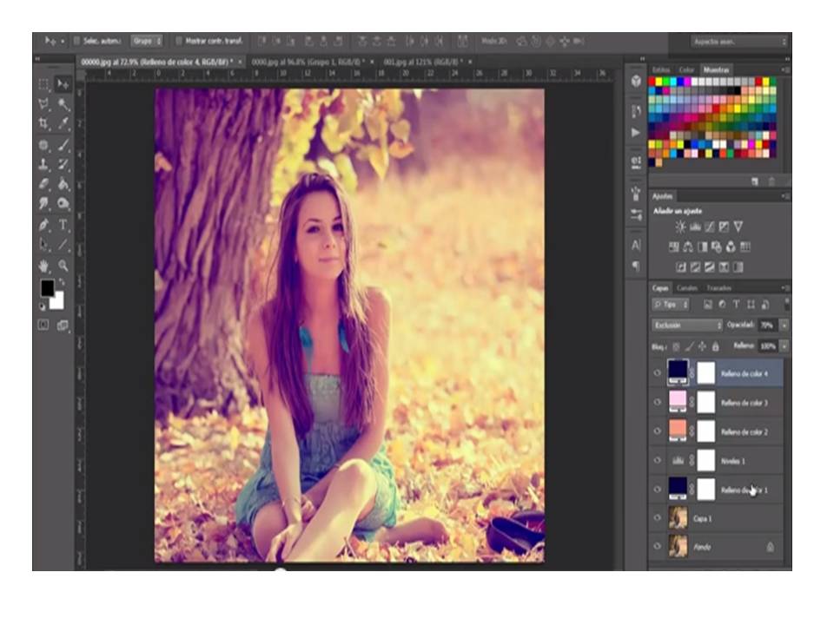This screenshot has width=834, height=625.
Task: Open the Exclusión blend mode dropdown
Action: (685, 326)
